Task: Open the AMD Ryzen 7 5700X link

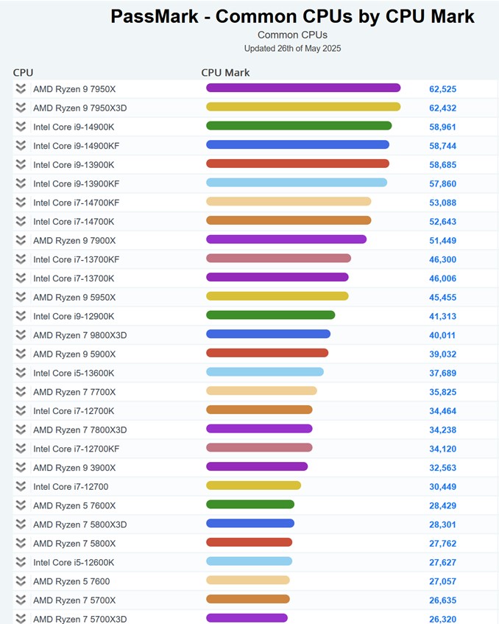Action: tap(74, 600)
